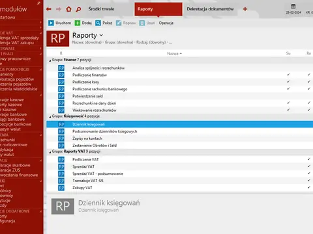Open sidebar link lenga VAT zakupu
This screenshot has width=313, height=234.
(17, 43)
